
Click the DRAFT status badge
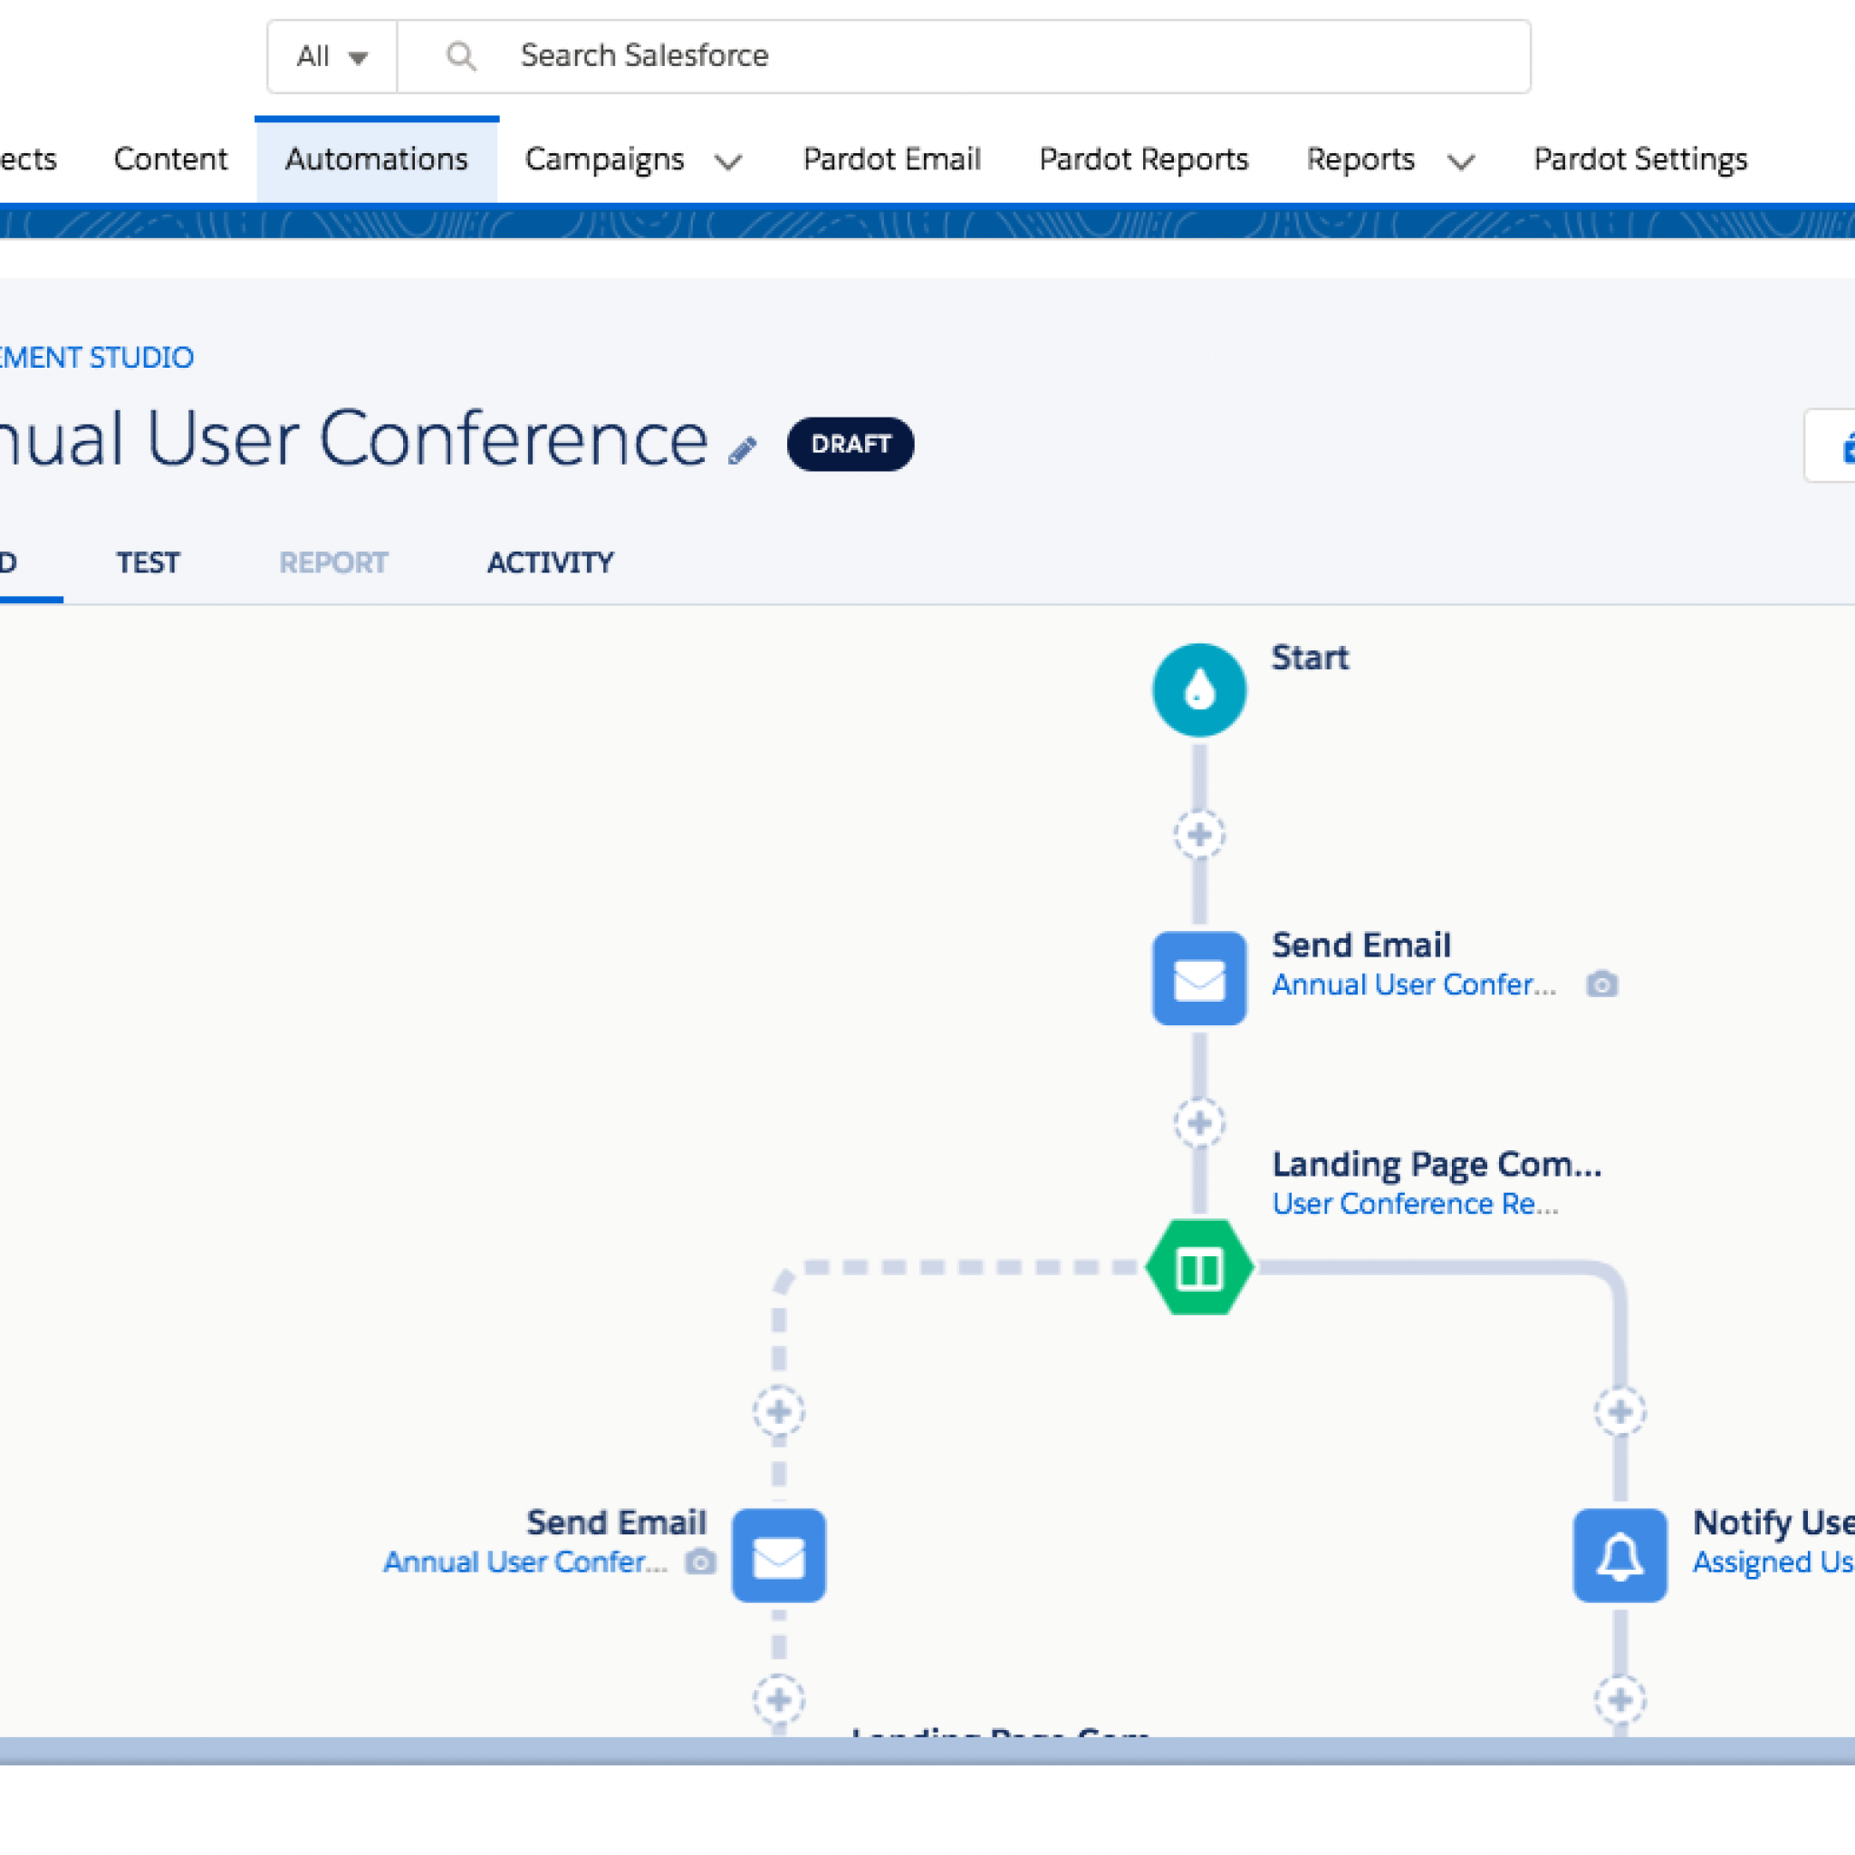click(x=850, y=444)
